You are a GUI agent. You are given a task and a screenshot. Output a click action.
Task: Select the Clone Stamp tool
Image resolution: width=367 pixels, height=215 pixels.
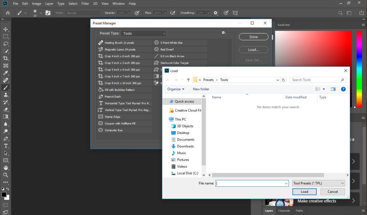6,95
